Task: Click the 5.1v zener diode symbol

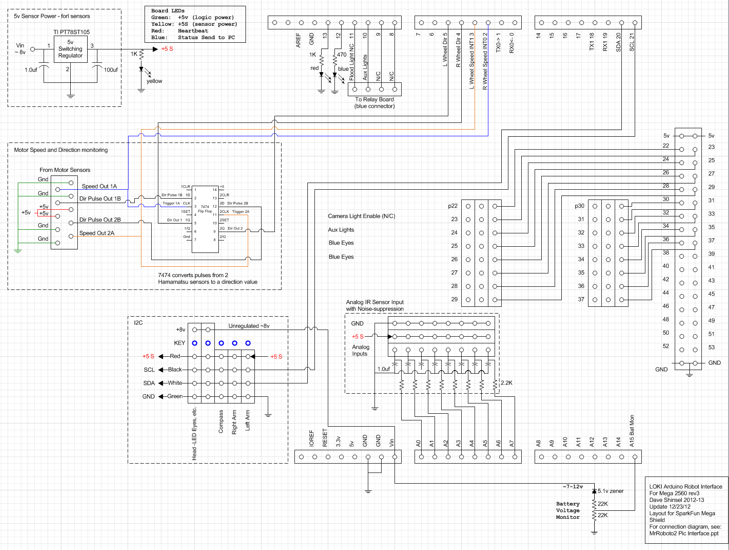Action: coord(594,491)
